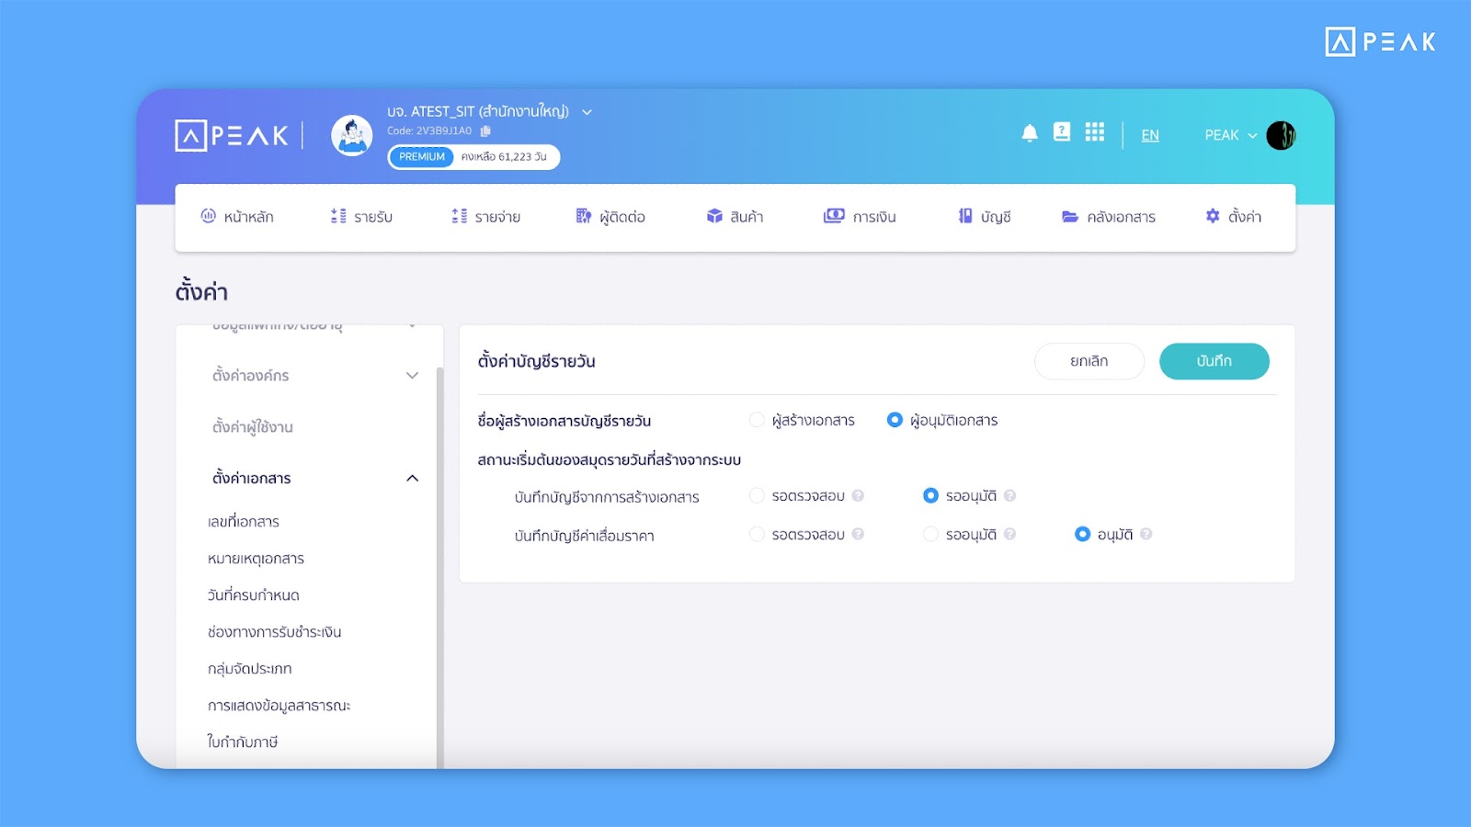Open the คลังเอกสาร menu
This screenshot has height=827, width=1471.
pyautogui.click(x=1109, y=217)
